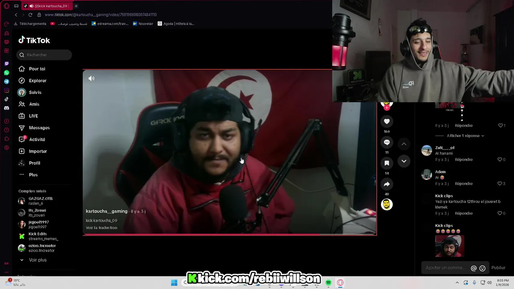Open a new browser tab
This screenshot has width=514, height=289.
(76, 6)
